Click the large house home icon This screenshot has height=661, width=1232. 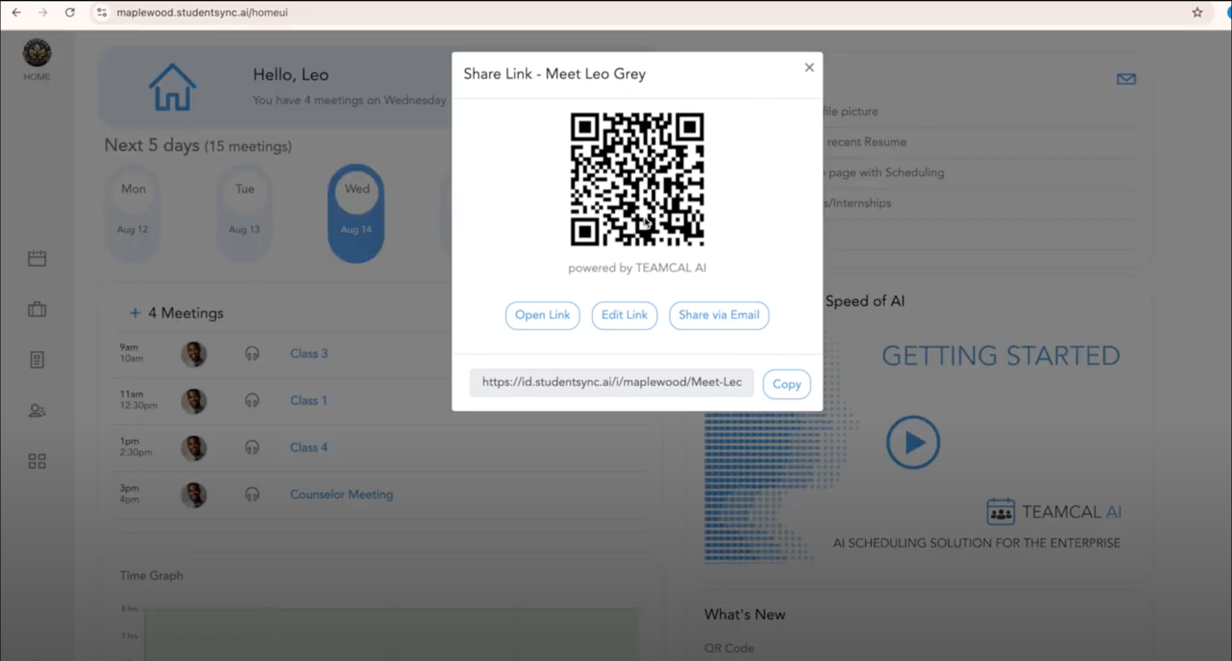click(x=172, y=87)
